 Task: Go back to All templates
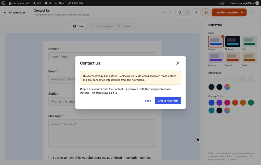[15, 12]
